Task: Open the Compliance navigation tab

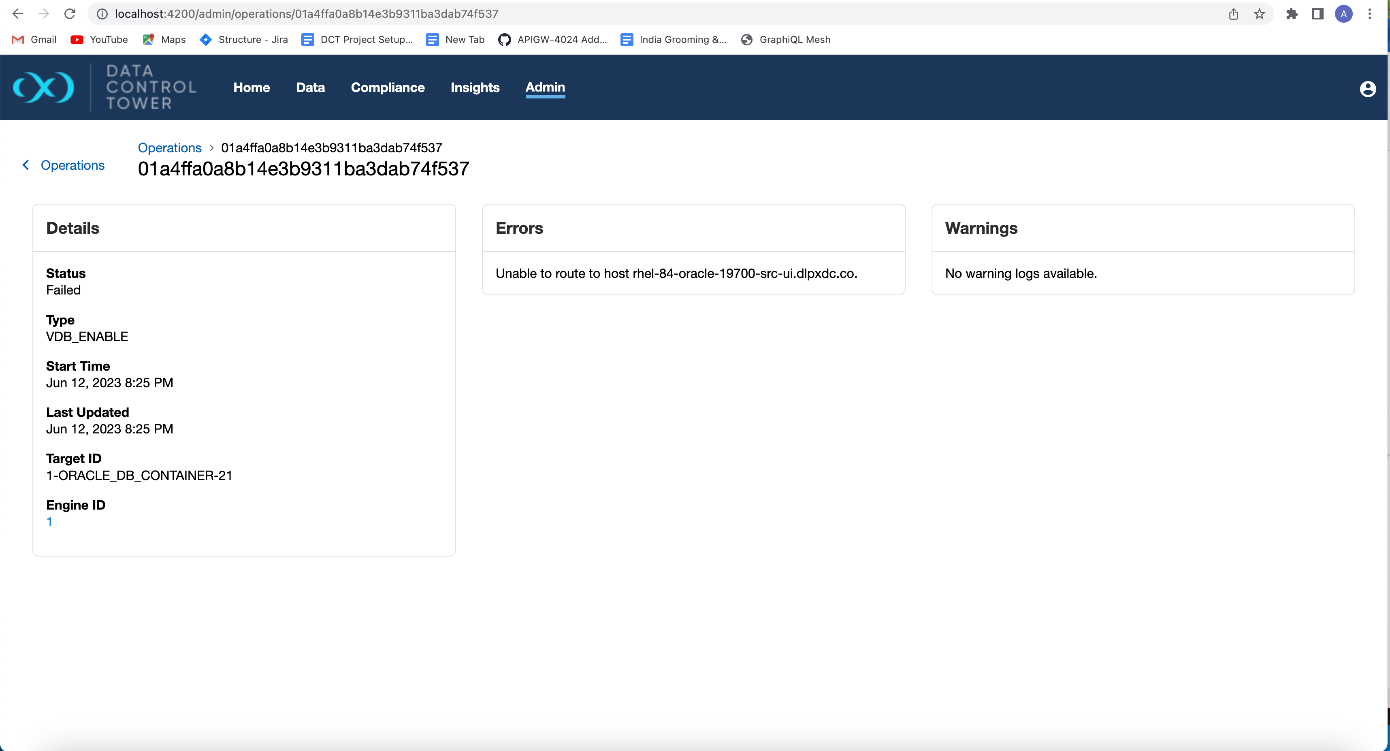Action: tap(388, 87)
